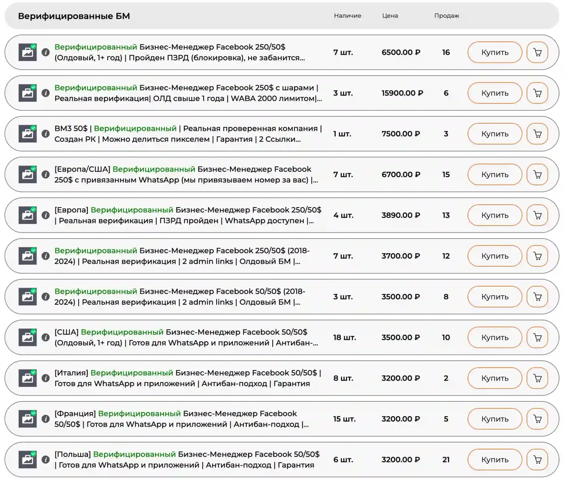Click sales count '21' in [Польша] row

446,460
